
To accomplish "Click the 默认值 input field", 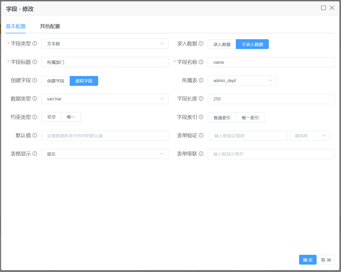I will (105, 136).
